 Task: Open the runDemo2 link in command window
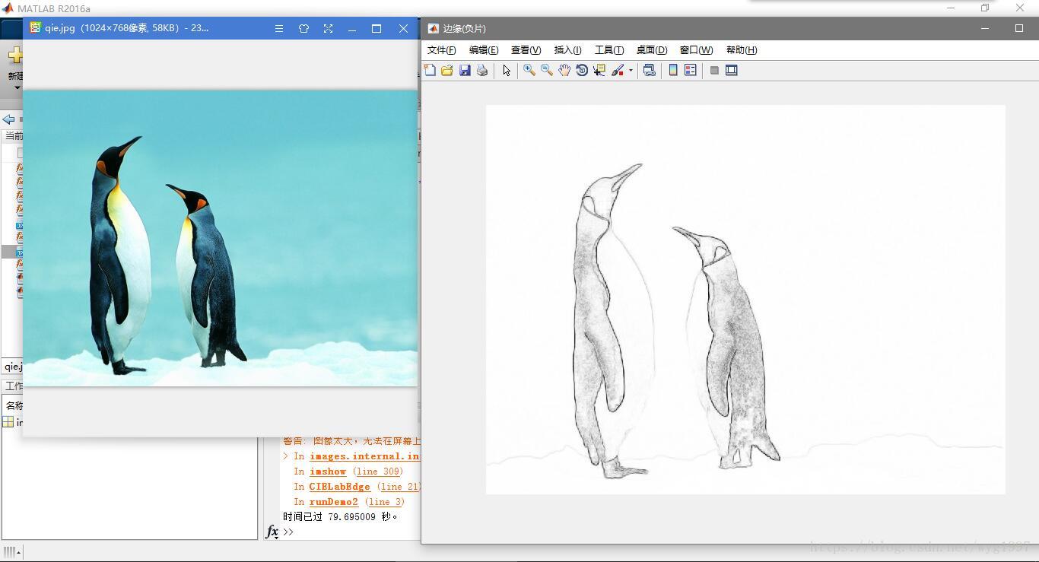pyautogui.click(x=333, y=502)
